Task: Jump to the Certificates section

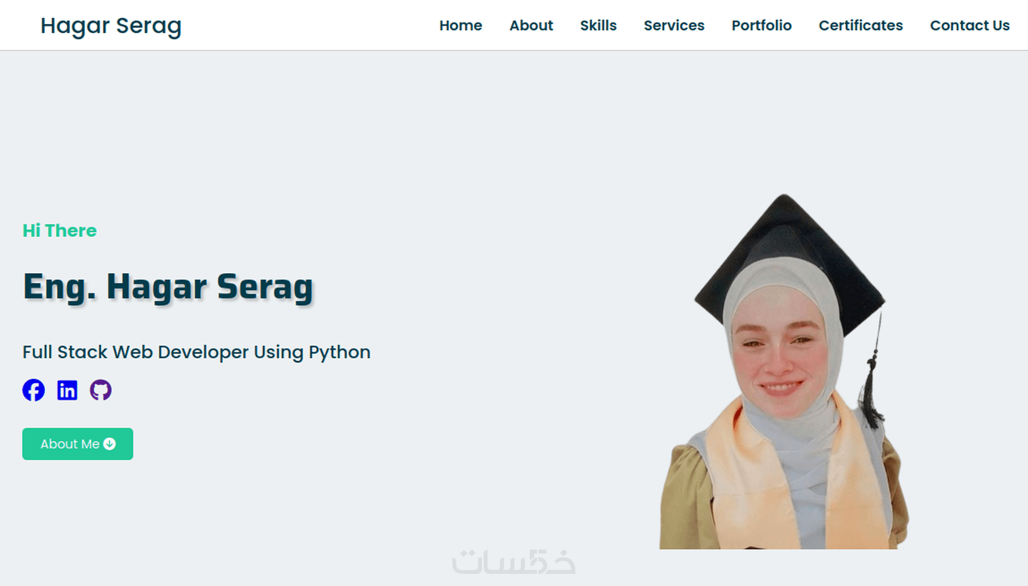Action: pyautogui.click(x=860, y=25)
